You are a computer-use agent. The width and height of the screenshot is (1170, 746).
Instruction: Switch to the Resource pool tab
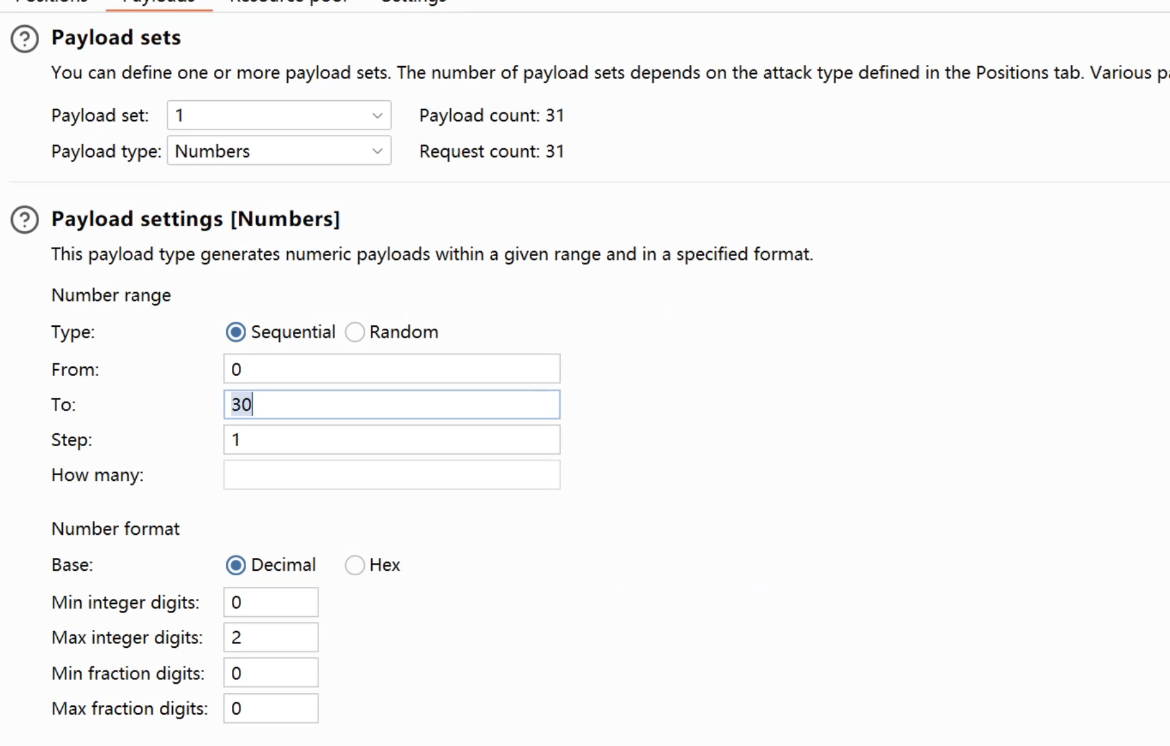289,2
